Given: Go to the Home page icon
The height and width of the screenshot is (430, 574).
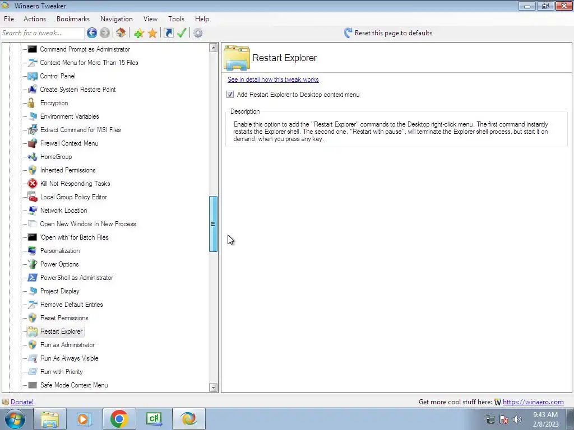Looking at the screenshot, I should tap(121, 33).
